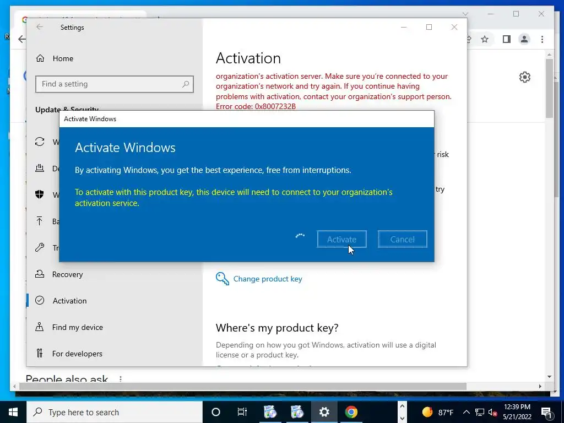The height and width of the screenshot is (423, 564).
Task: Cancel the Activate Windows dialog
Action: tap(402, 239)
